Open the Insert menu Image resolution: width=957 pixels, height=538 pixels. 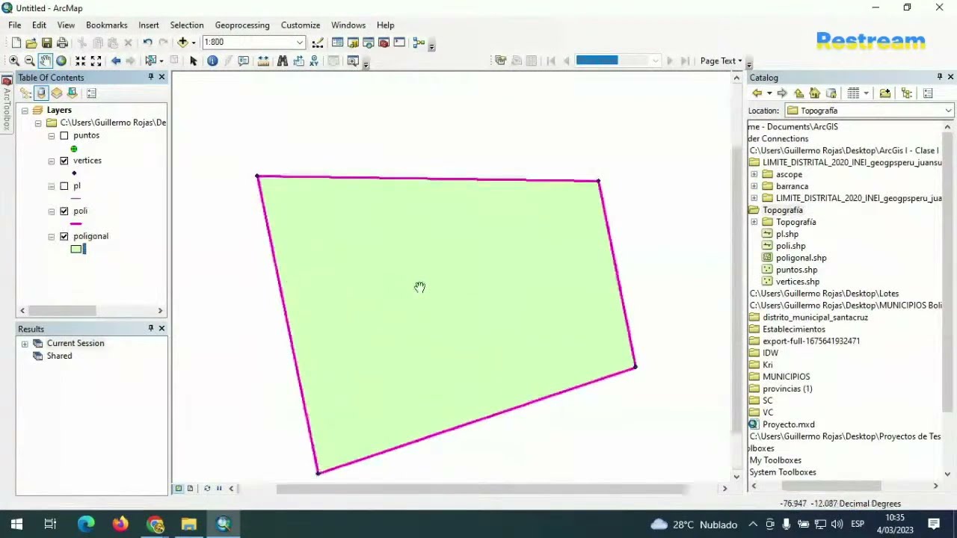[148, 25]
